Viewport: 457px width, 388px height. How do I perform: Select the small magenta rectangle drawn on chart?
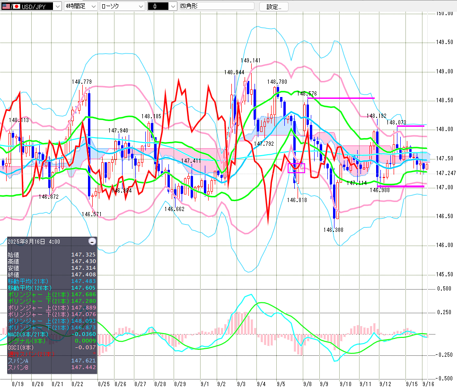[x=296, y=168]
